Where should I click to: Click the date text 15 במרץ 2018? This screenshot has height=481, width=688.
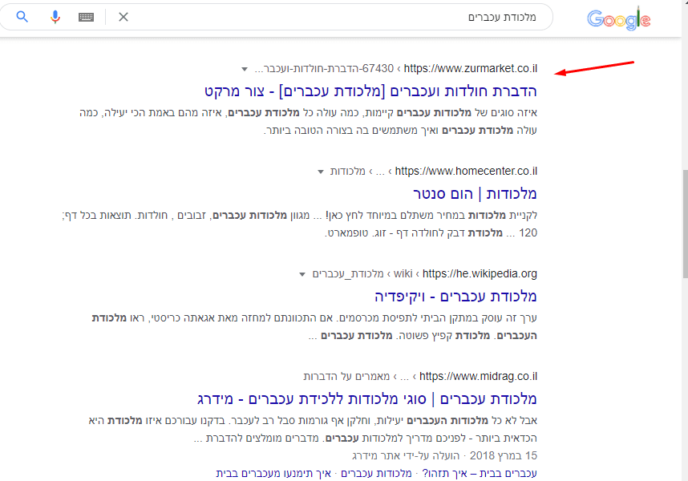(504, 455)
